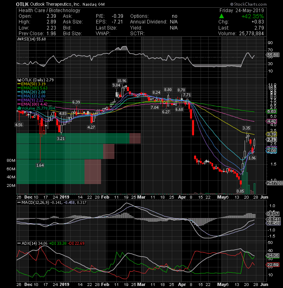
Task: Click the +42.35% percent change
Action: click(x=253, y=16)
